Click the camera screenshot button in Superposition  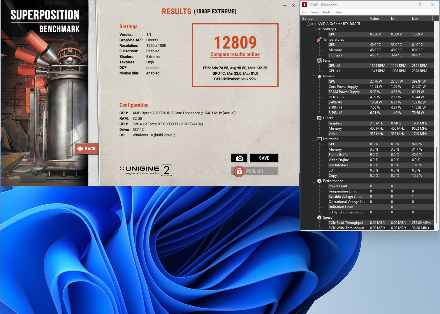click(239, 158)
